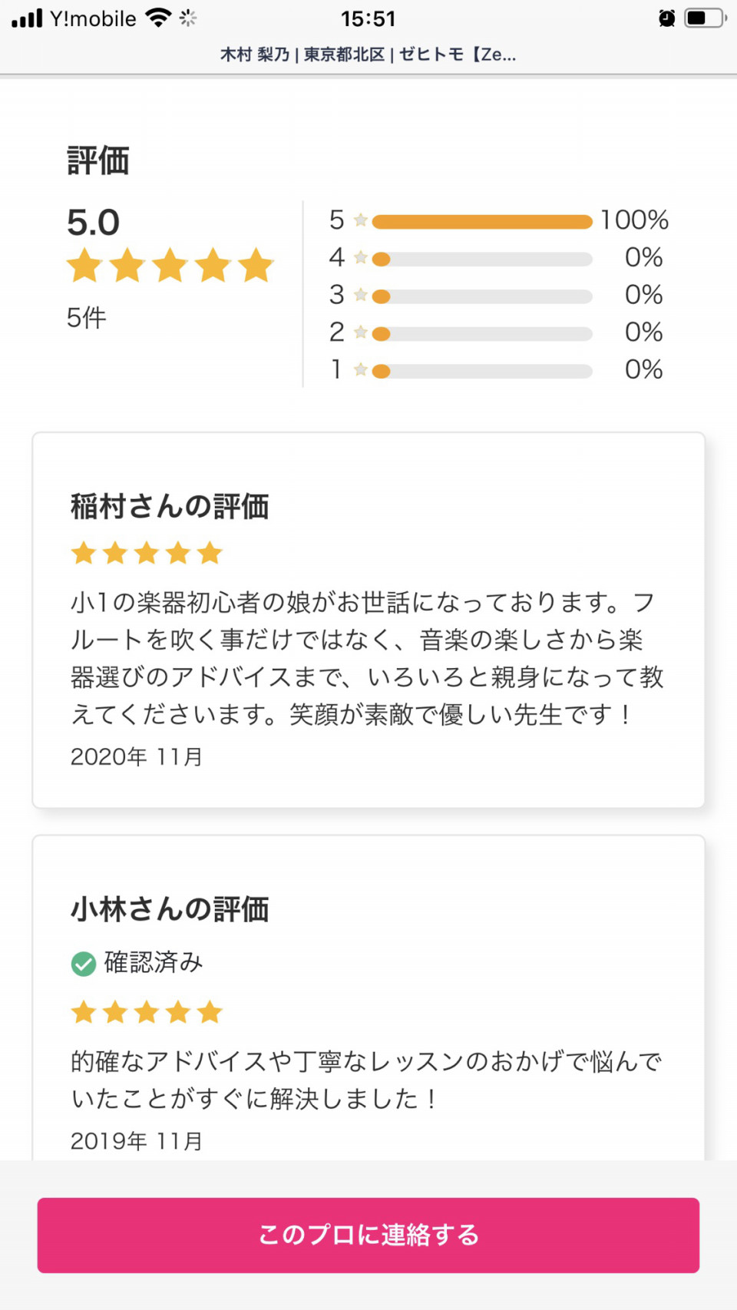The height and width of the screenshot is (1310, 737).
Task: Tap the alarm clock status icon
Action: coord(667,18)
